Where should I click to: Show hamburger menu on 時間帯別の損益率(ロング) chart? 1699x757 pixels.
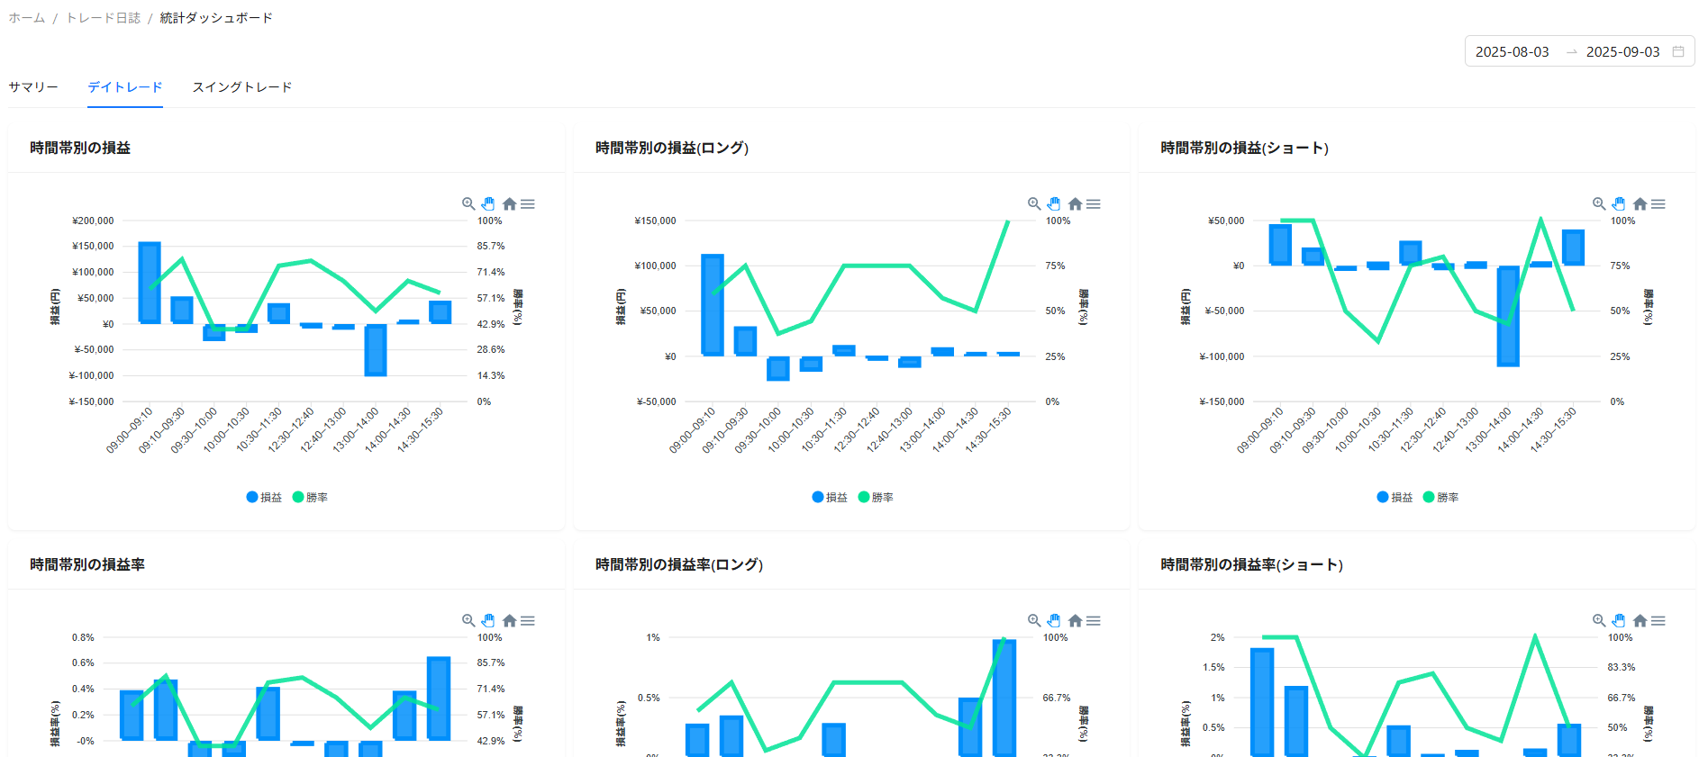(x=1094, y=621)
